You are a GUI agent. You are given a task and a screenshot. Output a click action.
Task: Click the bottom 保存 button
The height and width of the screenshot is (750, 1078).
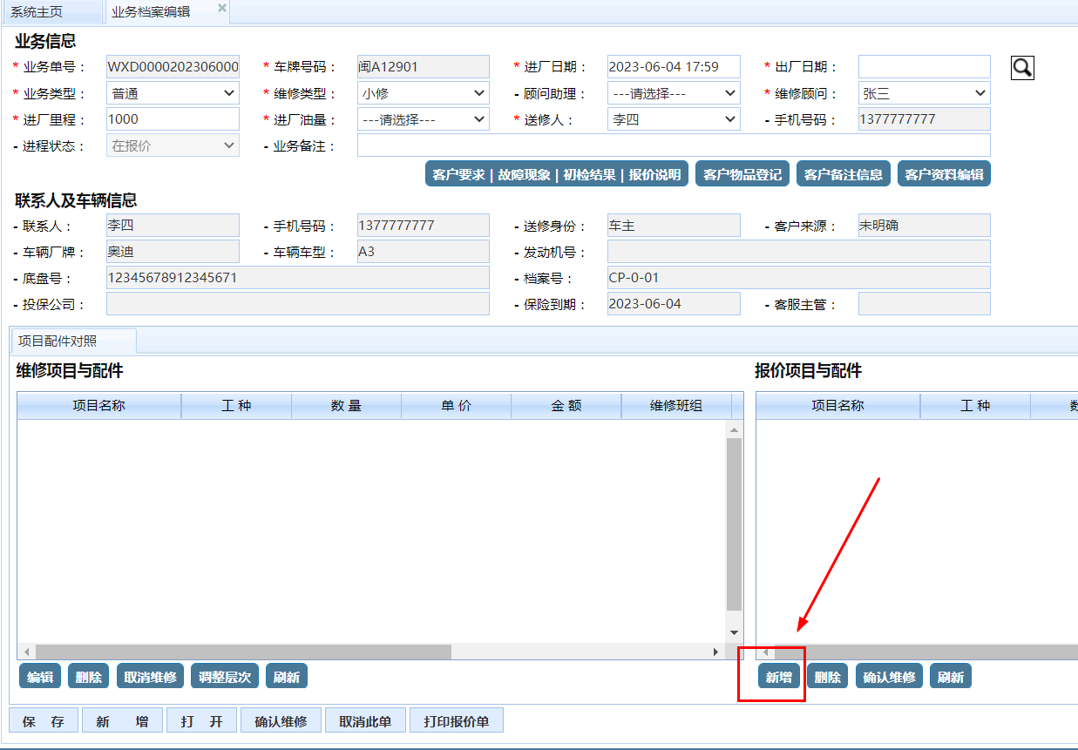44,721
